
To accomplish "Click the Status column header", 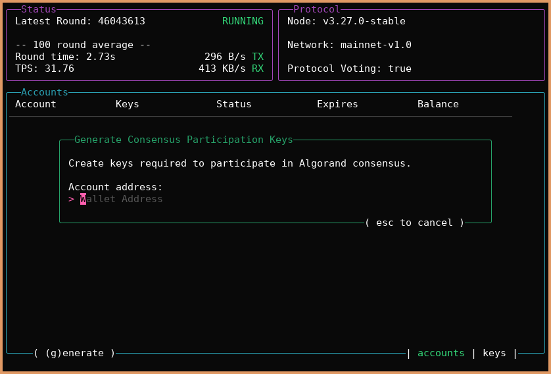I will 233,104.
